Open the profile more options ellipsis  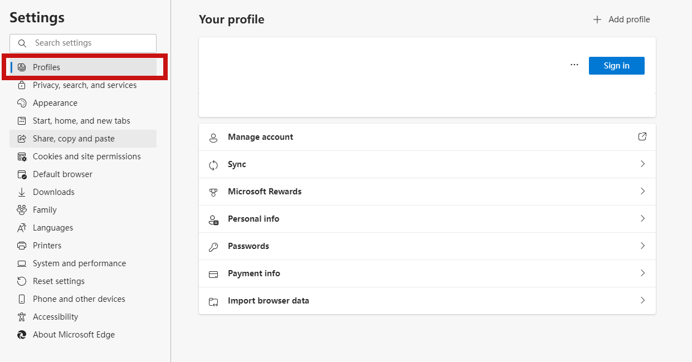coord(574,65)
